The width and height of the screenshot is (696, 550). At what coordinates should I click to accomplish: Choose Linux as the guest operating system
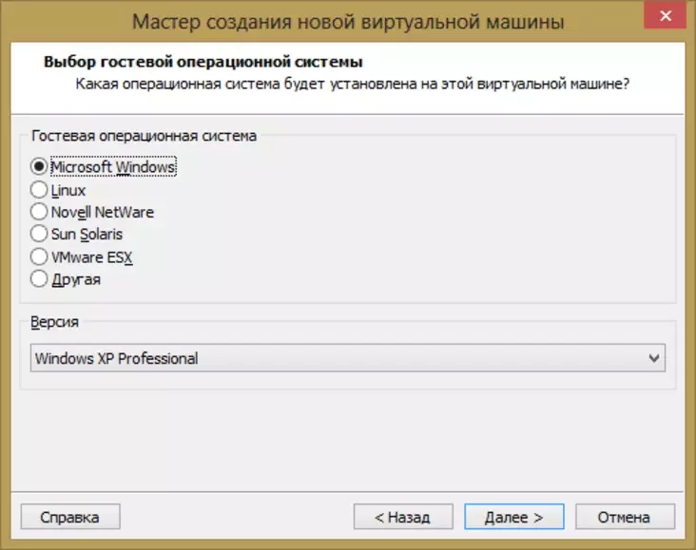pyautogui.click(x=39, y=190)
